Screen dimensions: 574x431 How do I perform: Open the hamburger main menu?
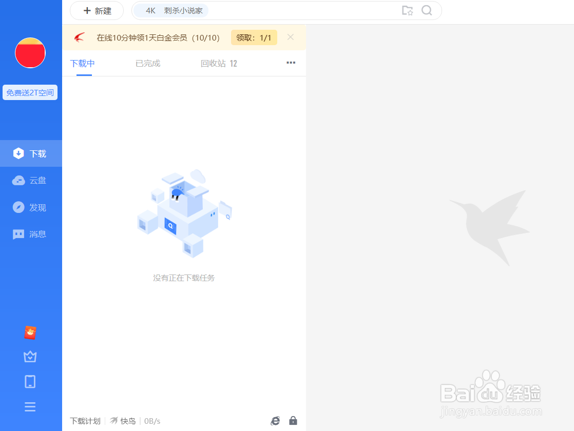pyautogui.click(x=30, y=406)
